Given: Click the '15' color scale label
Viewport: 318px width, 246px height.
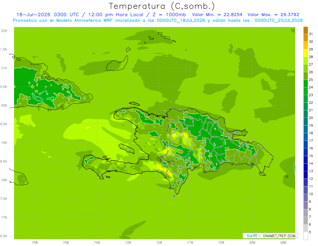Looking at the screenshot, I should pyautogui.click(x=311, y=156).
